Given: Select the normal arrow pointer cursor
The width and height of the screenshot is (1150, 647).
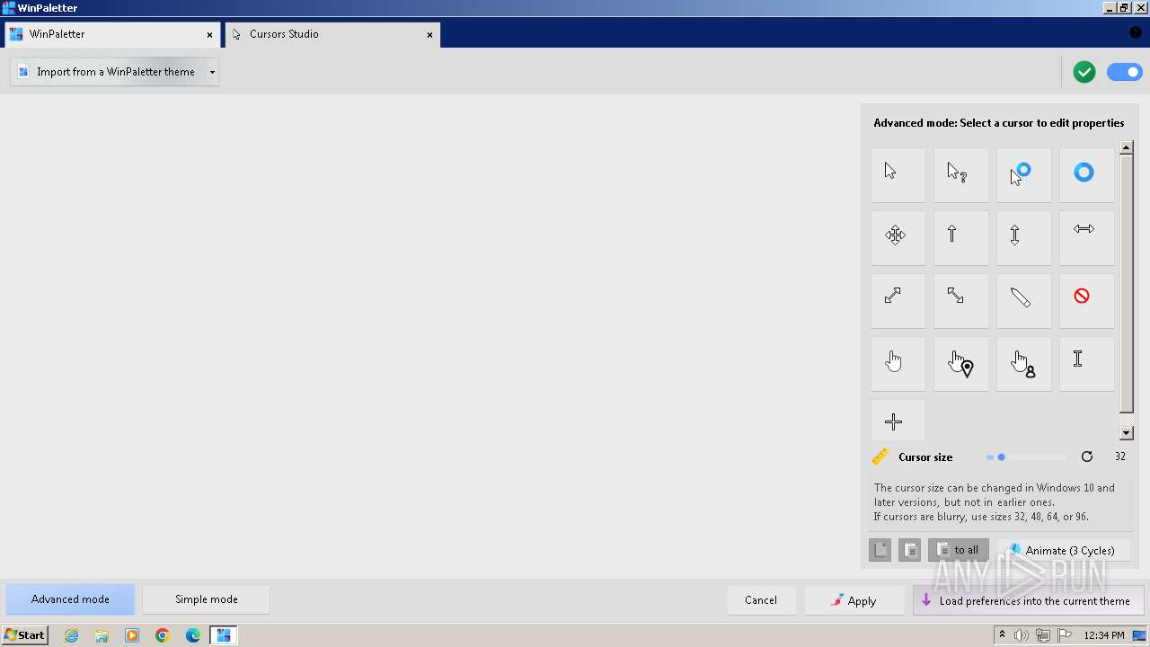Looking at the screenshot, I should point(898,174).
